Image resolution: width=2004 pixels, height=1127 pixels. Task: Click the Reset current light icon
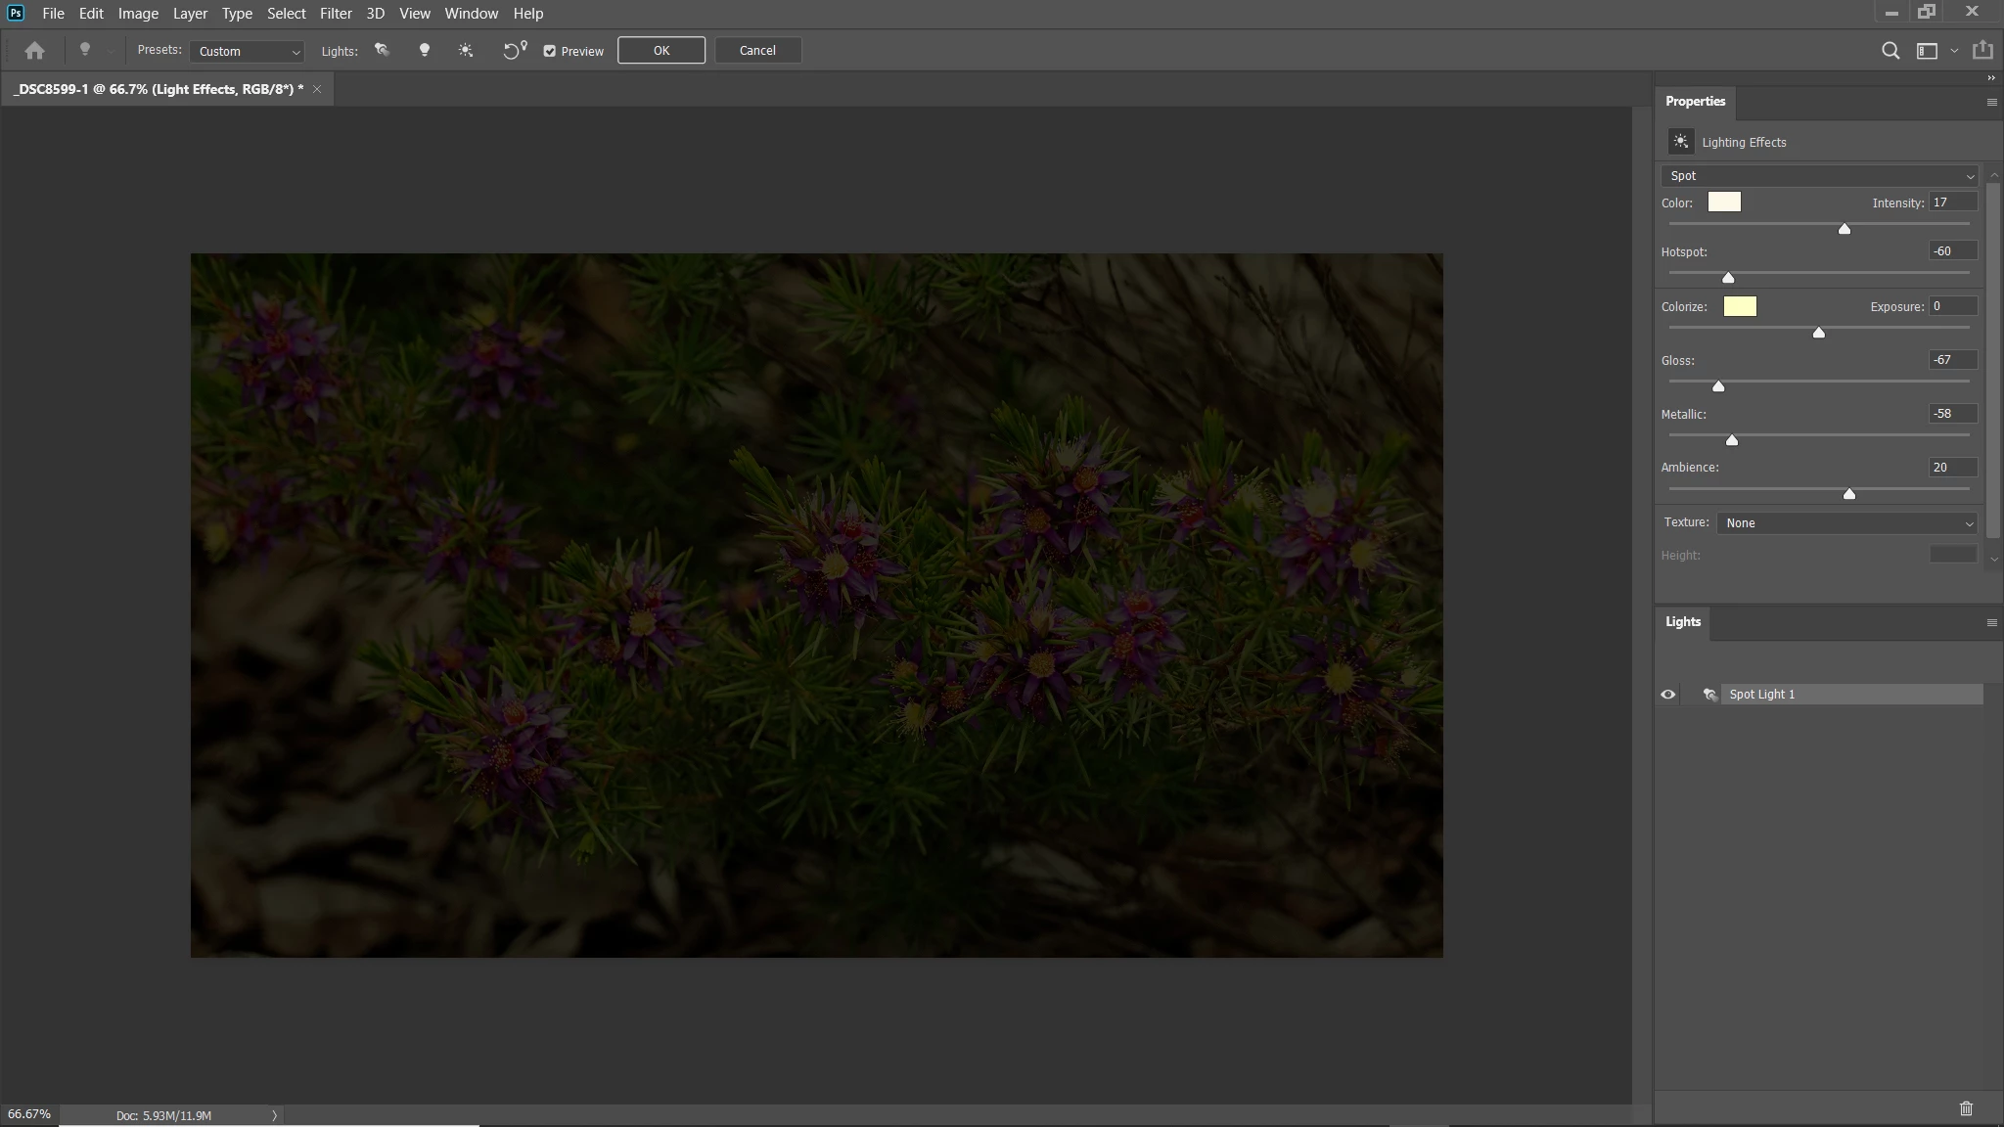pyautogui.click(x=514, y=51)
